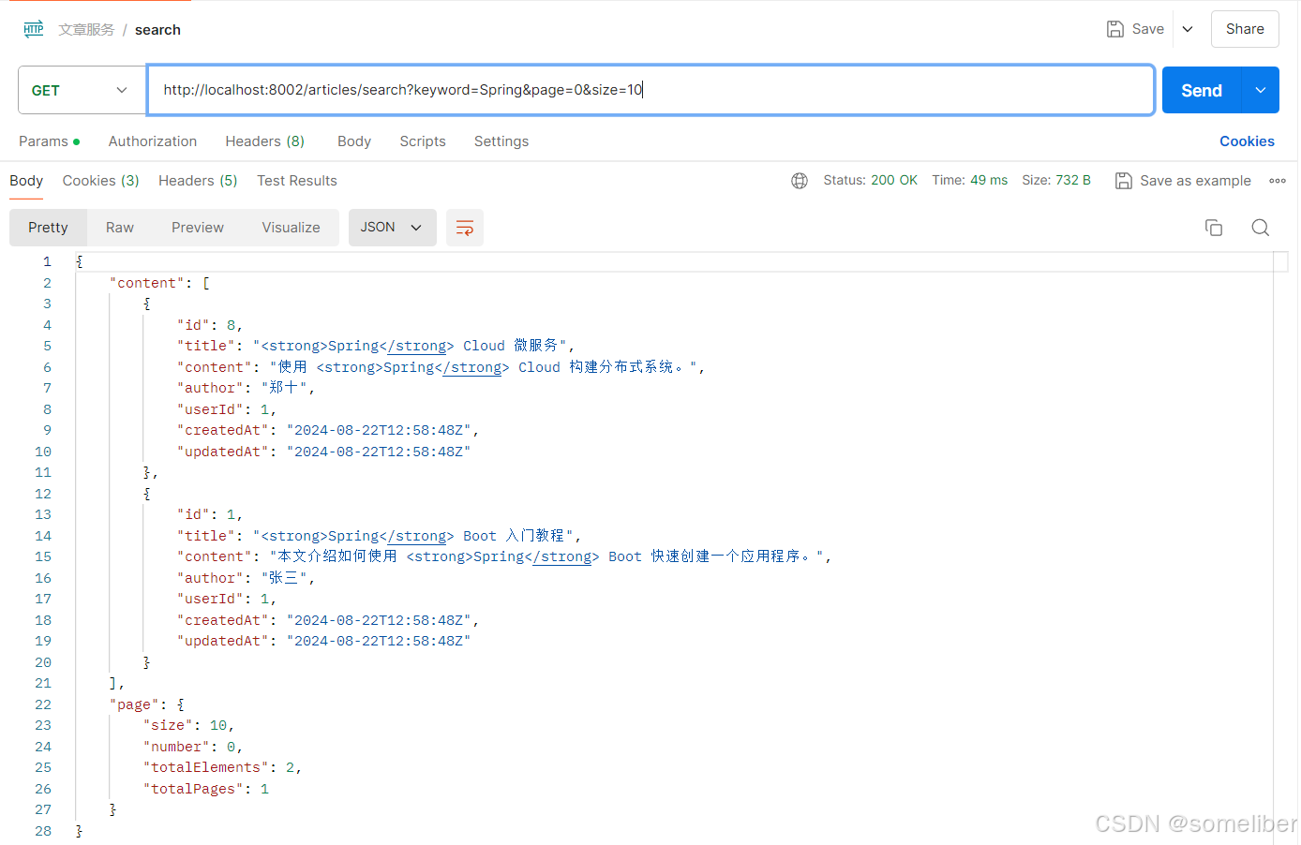Open the request Body tab
The width and height of the screenshot is (1301, 845).
[x=354, y=141]
